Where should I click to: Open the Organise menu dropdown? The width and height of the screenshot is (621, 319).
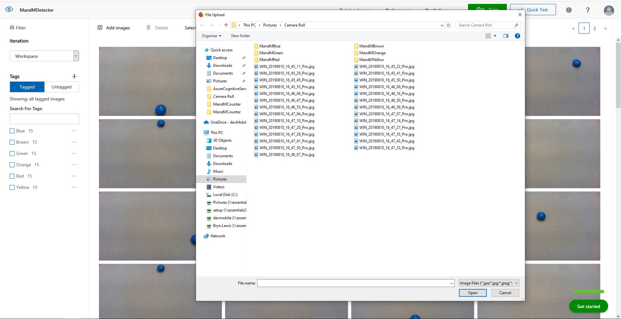211,36
